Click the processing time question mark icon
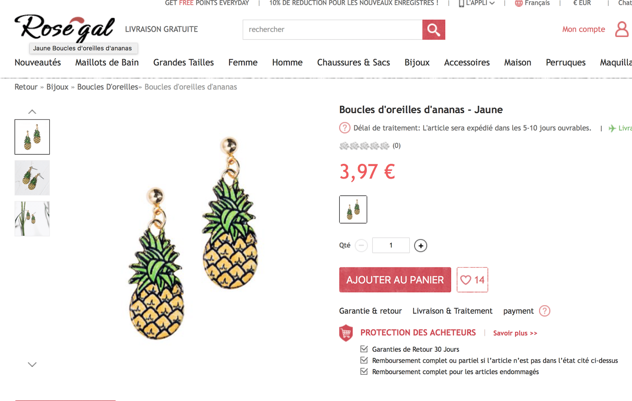 point(344,128)
